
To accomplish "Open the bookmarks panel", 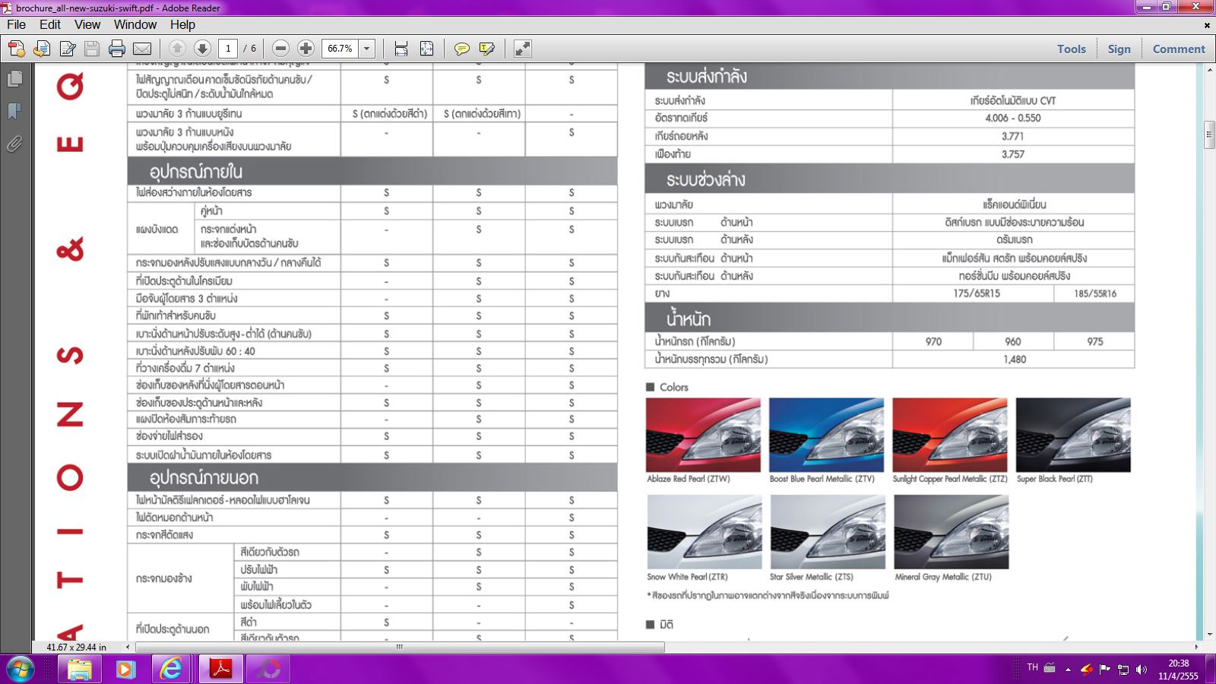I will 14,112.
